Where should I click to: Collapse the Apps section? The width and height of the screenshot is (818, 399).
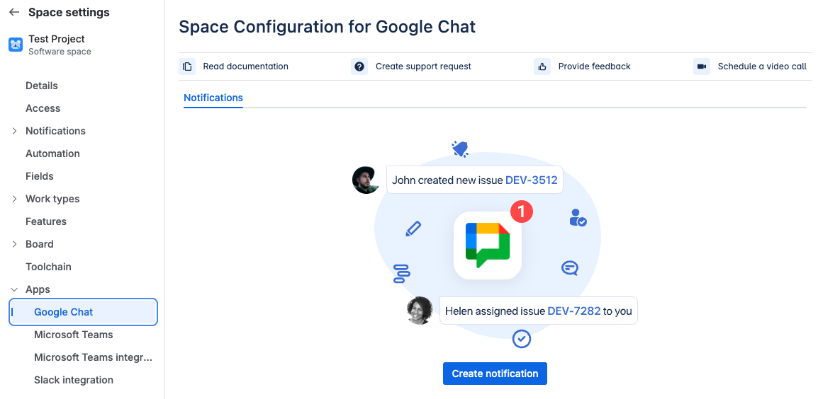click(x=15, y=289)
